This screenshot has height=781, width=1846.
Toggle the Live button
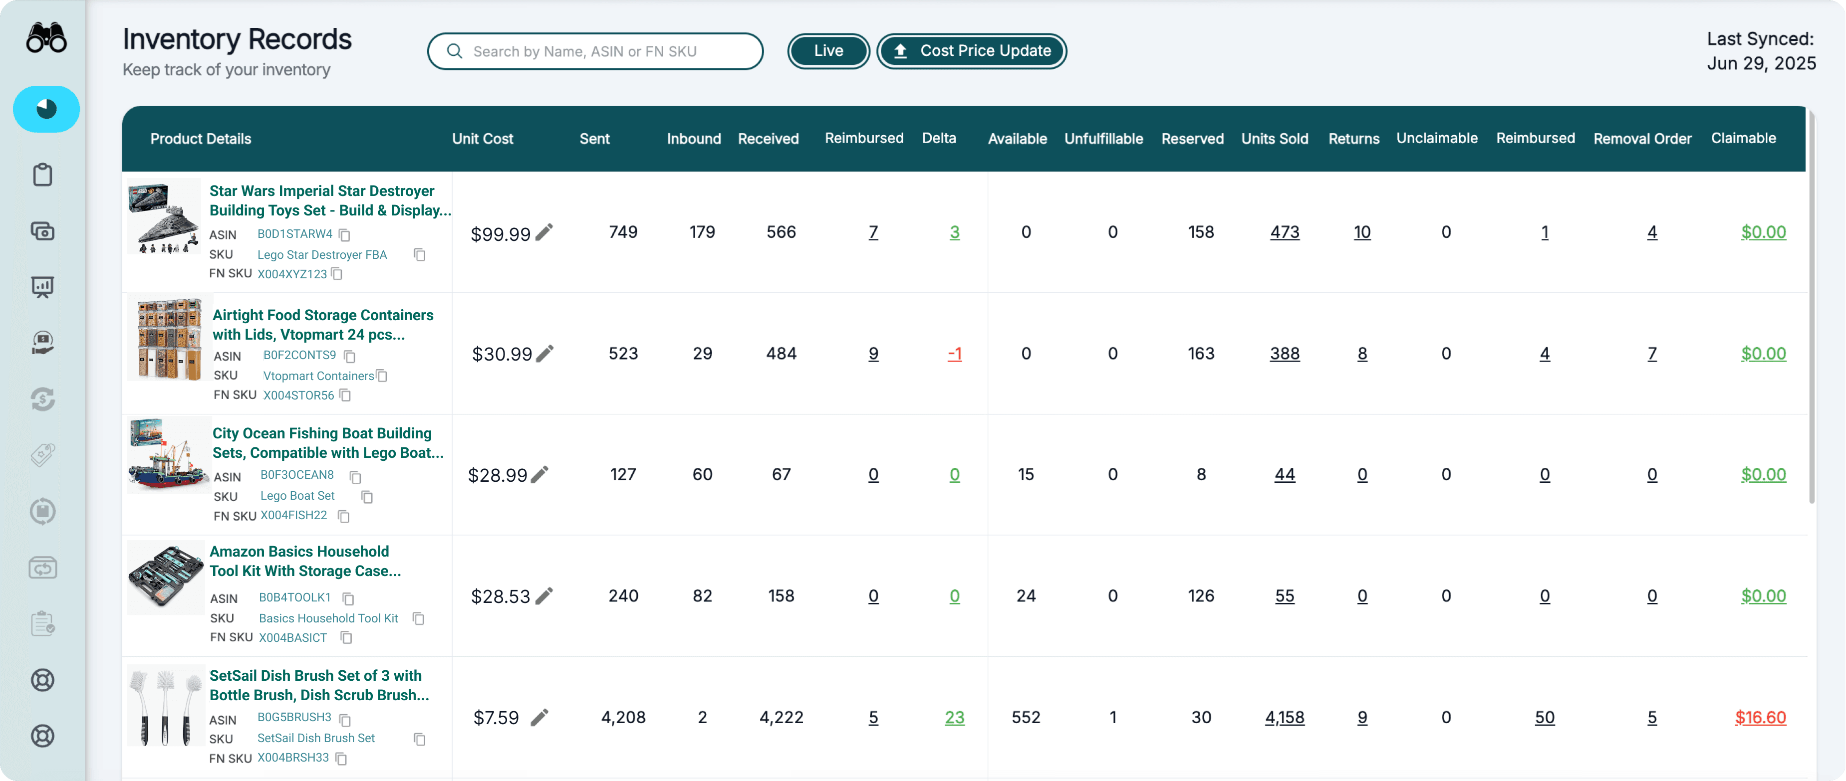coord(828,51)
